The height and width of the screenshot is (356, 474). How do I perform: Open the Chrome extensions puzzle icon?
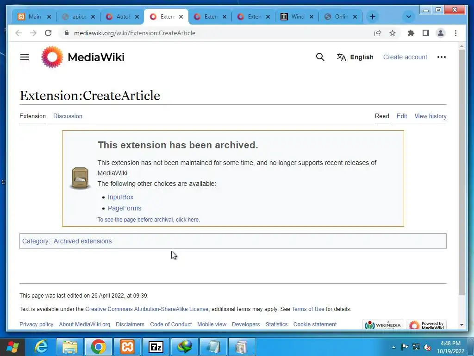[x=411, y=33]
